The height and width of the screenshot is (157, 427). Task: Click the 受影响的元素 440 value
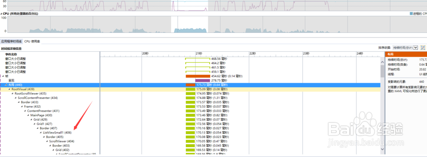pos(422,81)
